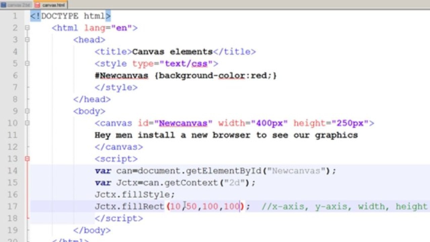The width and height of the screenshot is (430, 242).
Task: Click the "text/css" attribute value
Action: point(186,64)
